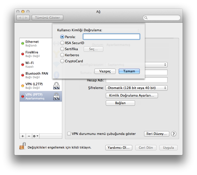Screen dimensions: 197x175
Task: Click into the Parola password field
Action: [x=111, y=37]
